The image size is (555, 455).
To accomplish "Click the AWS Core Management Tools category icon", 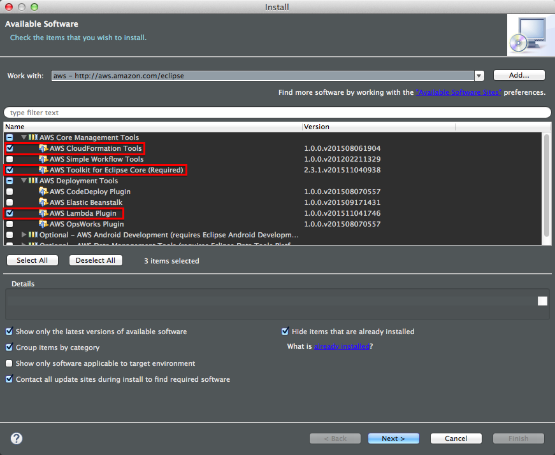I will click(32, 137).
